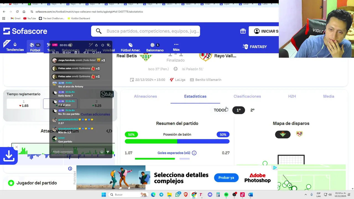This screenshot has height=199, width=354.
Task: Go back in browser
Action: 4,12
